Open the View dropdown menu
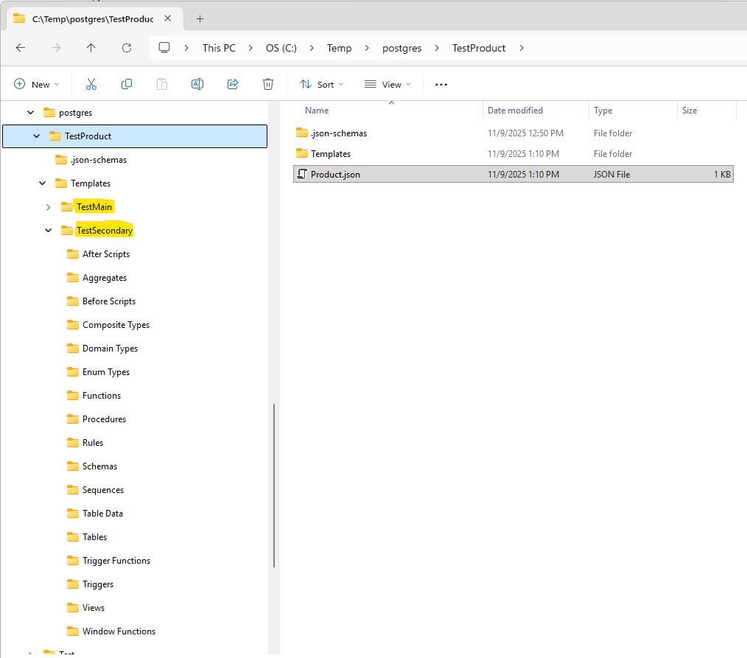The image size is (747, 658). click(x=387, y=85)
